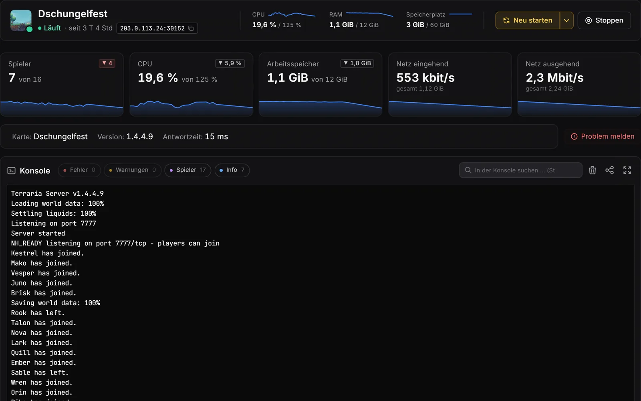Viewport: 641px width, 401px height.
Task: Click the Konsole terminal icon
Action: pos(11,170)
